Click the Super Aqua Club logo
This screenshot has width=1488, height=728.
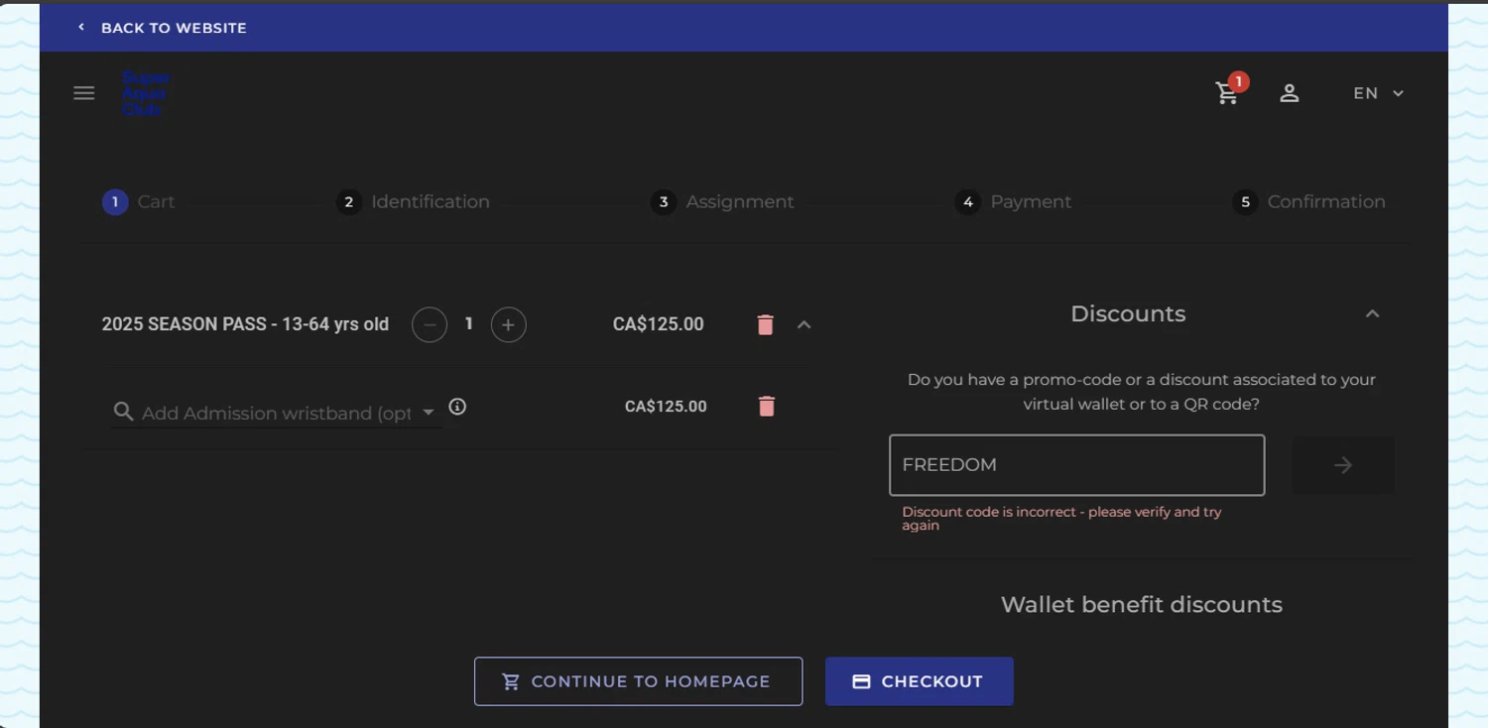[x=146, y=93]
